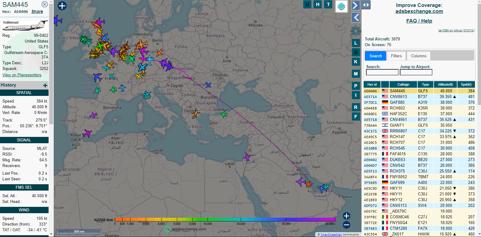Viewport: 481px width, 237px height.
Task: Open the FAQ / Help link
Action: [x=419, y=21]
